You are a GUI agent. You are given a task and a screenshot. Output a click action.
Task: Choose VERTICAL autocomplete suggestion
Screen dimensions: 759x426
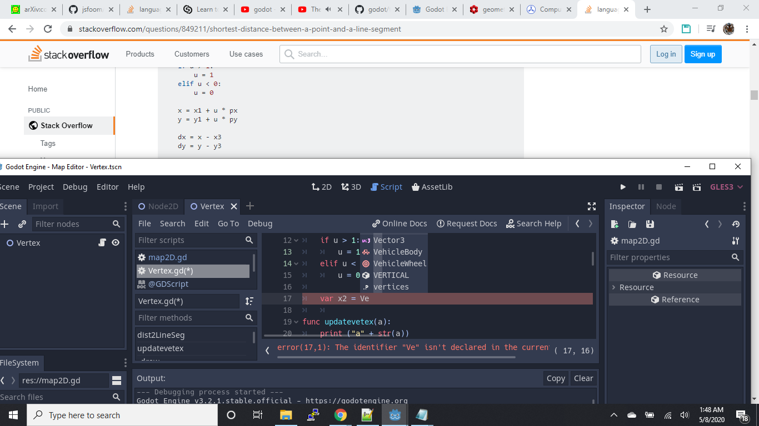[394, 275]
